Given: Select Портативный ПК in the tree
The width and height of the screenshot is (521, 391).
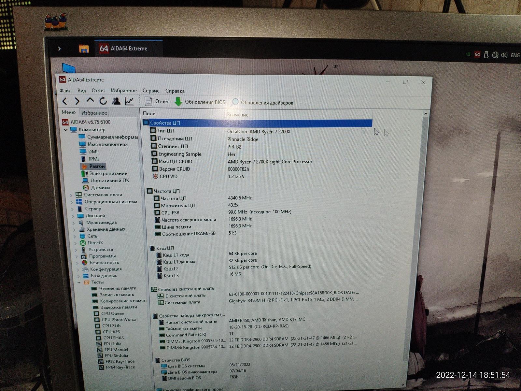Looking at the screenshot, I should point(106,181).
